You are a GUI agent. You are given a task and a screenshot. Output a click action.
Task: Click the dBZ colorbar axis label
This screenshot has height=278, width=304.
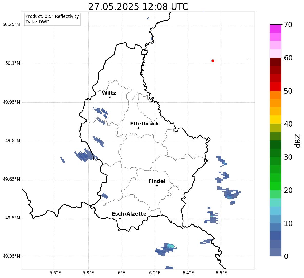pos(298,141)
